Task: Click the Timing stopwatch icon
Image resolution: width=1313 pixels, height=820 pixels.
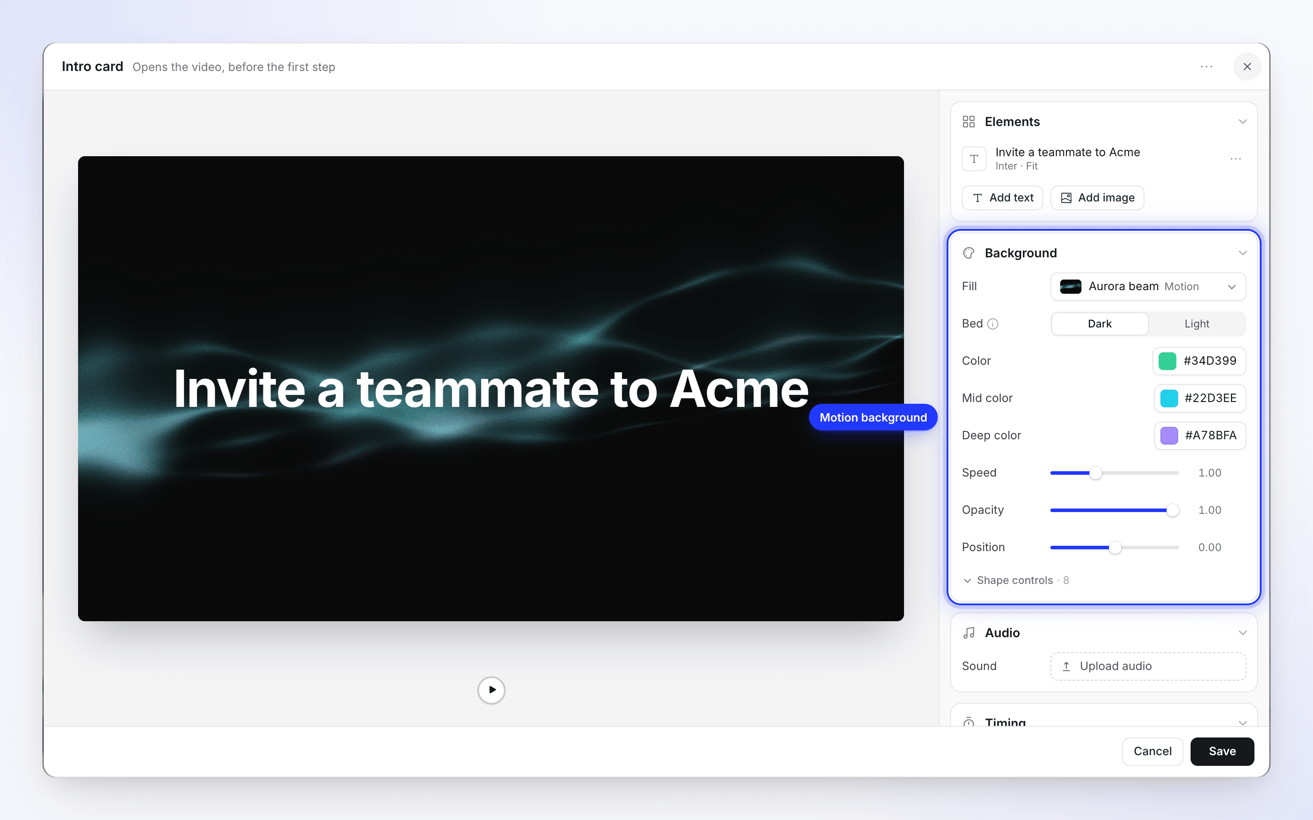Action: pyautogui.click(x=968, y=722)
